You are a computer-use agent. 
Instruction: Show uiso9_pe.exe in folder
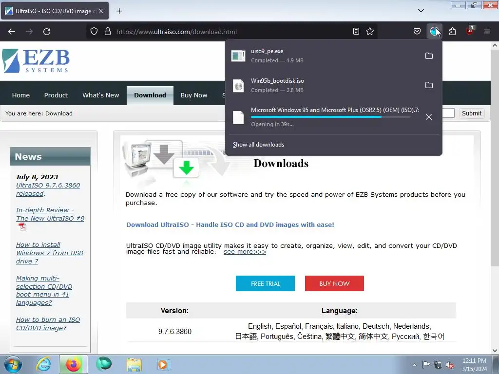429,56
